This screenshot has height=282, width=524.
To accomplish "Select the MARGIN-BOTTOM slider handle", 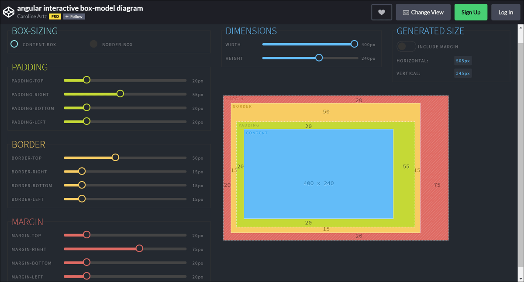I will (x=86, y=262).
